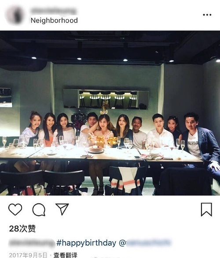Viewport: 220px width, 258px height.
Task: Open the #happybirthday hashtag
Action: [x=86, y=243]
